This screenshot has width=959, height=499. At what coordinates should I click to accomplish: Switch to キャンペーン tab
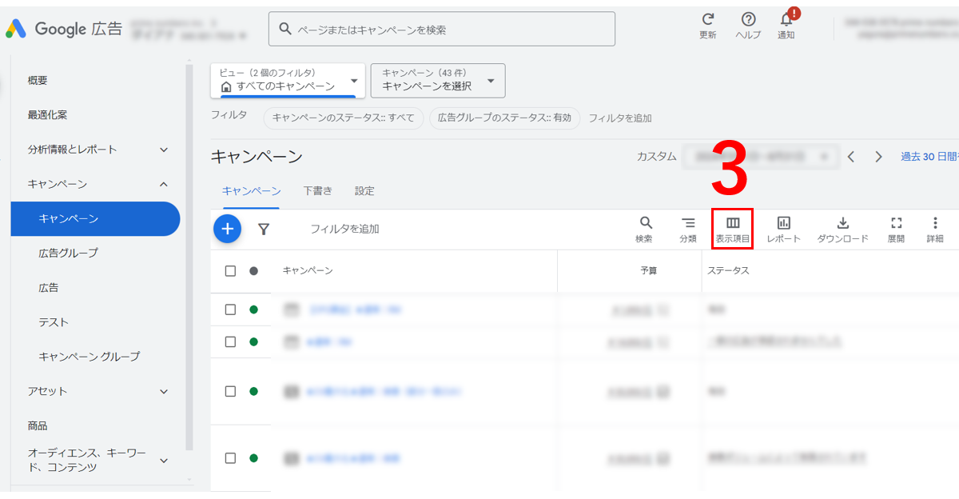pos(252,191)
